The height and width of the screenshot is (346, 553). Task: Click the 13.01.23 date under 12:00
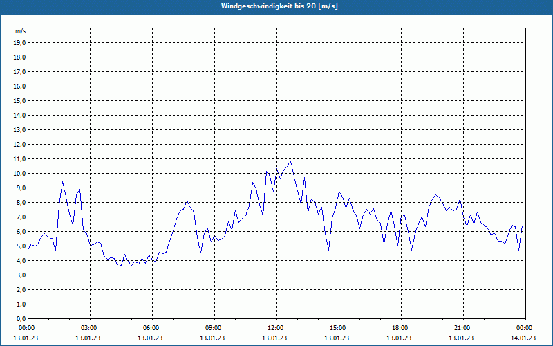[274, 338]
